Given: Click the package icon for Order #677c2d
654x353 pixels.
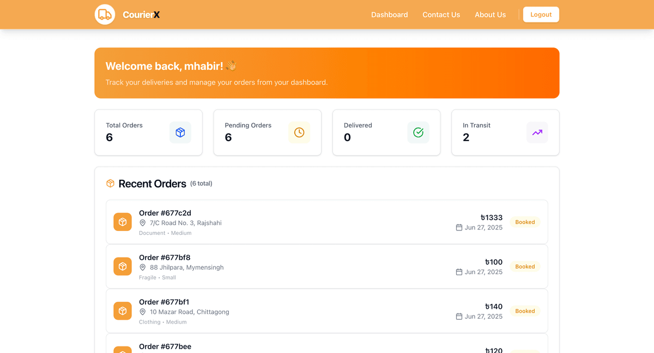Looking at the screenshot, I should pos(123,222).
